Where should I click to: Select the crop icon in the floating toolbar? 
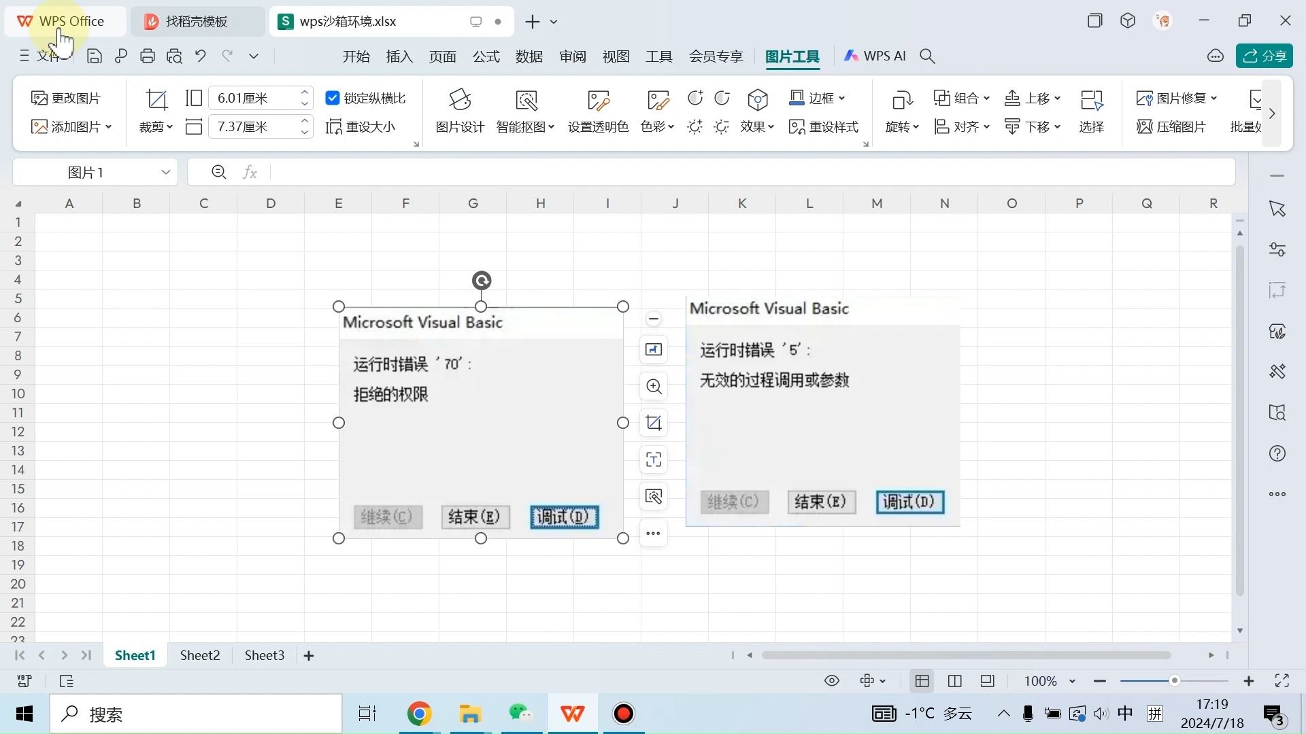point(653,422)
